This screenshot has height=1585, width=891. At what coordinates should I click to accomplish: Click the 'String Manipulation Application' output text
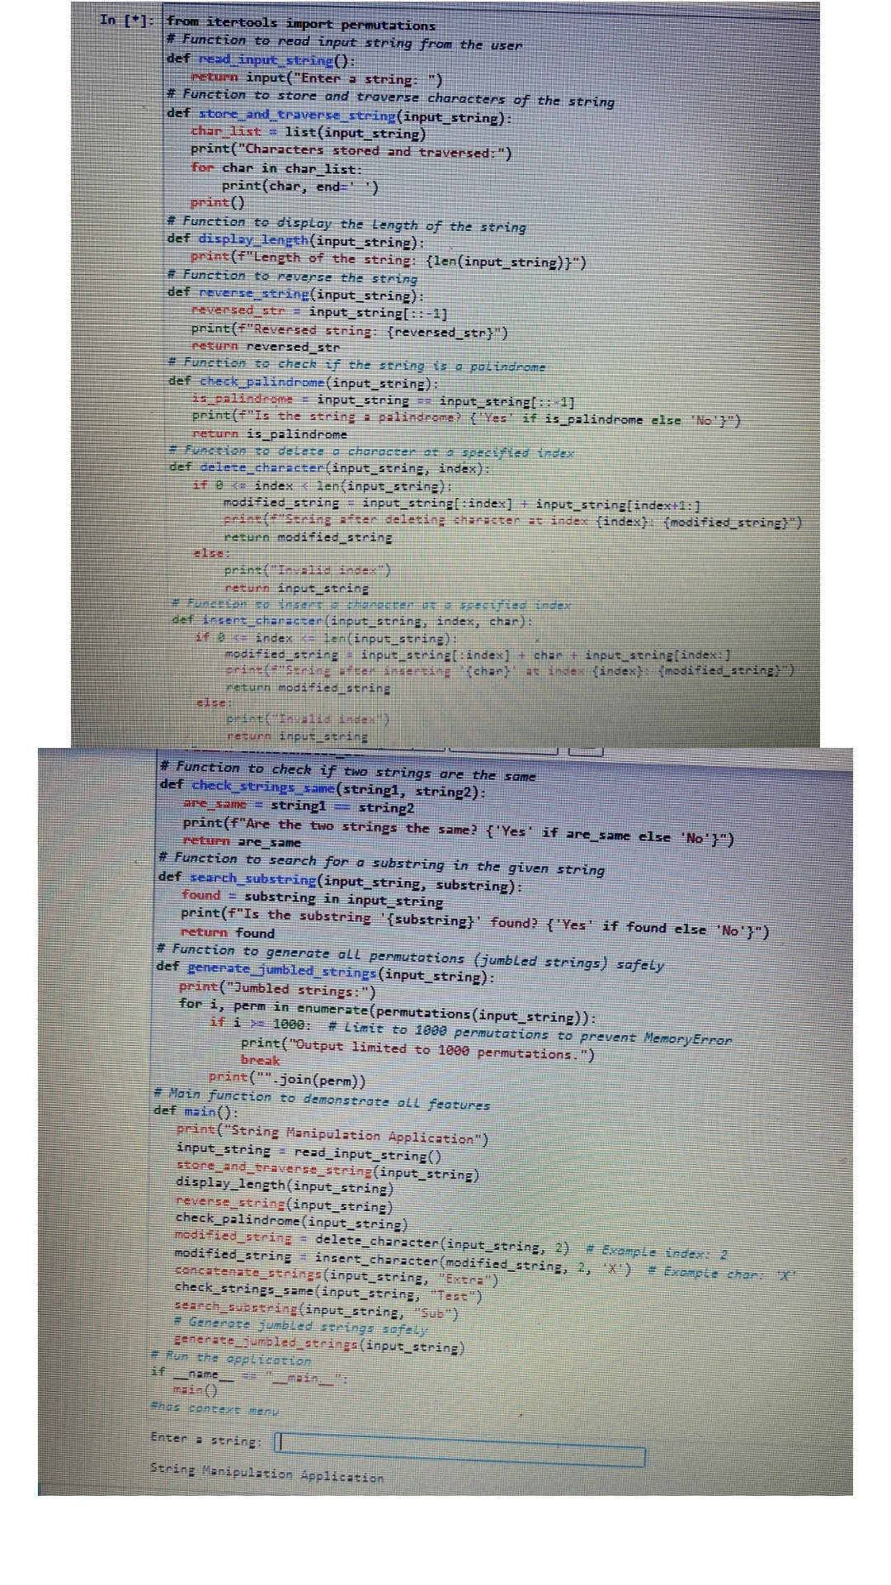[266, 1474]
